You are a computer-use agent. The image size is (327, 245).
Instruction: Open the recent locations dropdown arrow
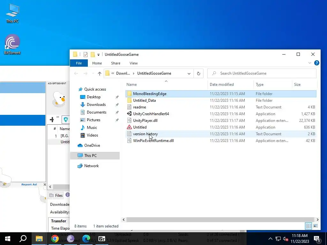tap(93, 73)
